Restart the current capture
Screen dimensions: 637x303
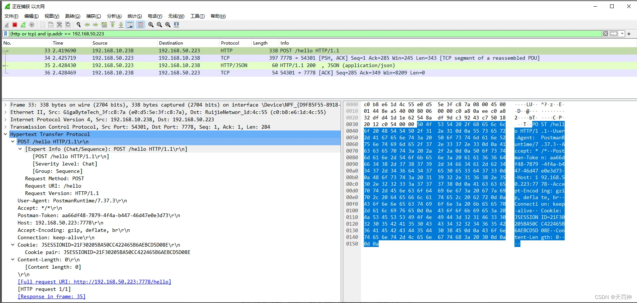(x=23, y=25)
